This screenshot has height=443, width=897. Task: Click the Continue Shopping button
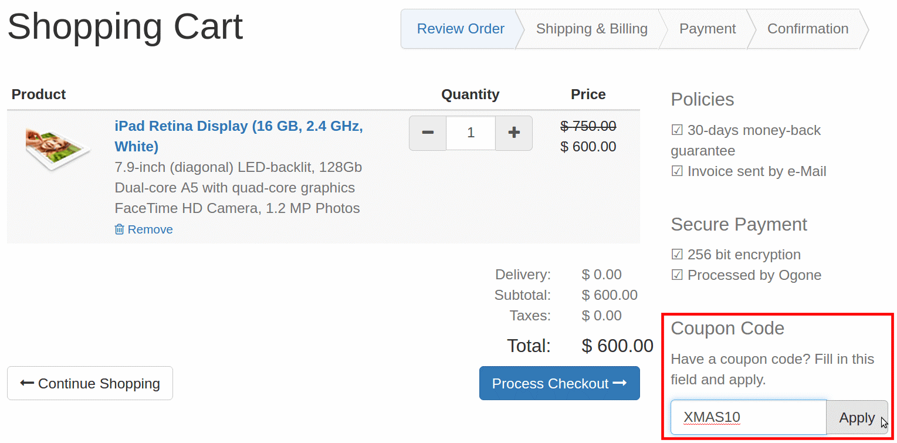(90, 383)
